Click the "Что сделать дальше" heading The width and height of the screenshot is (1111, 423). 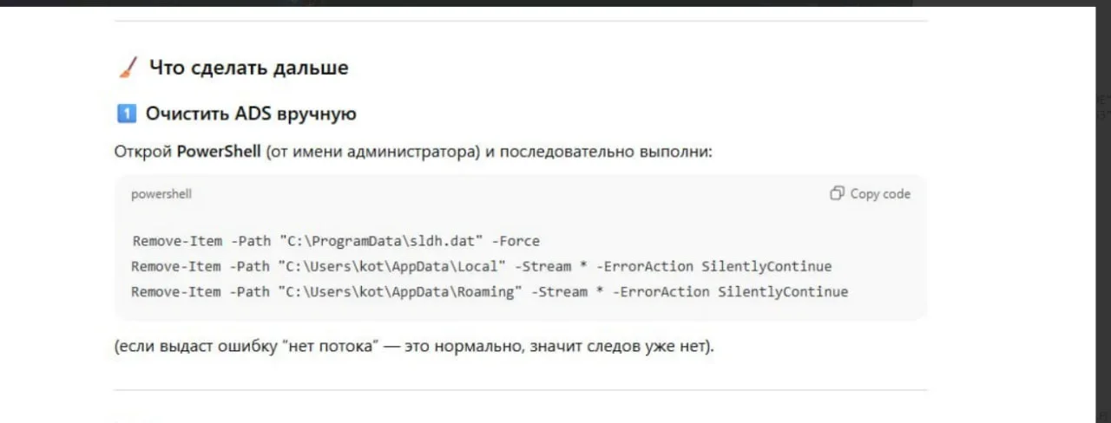(248, 68)
